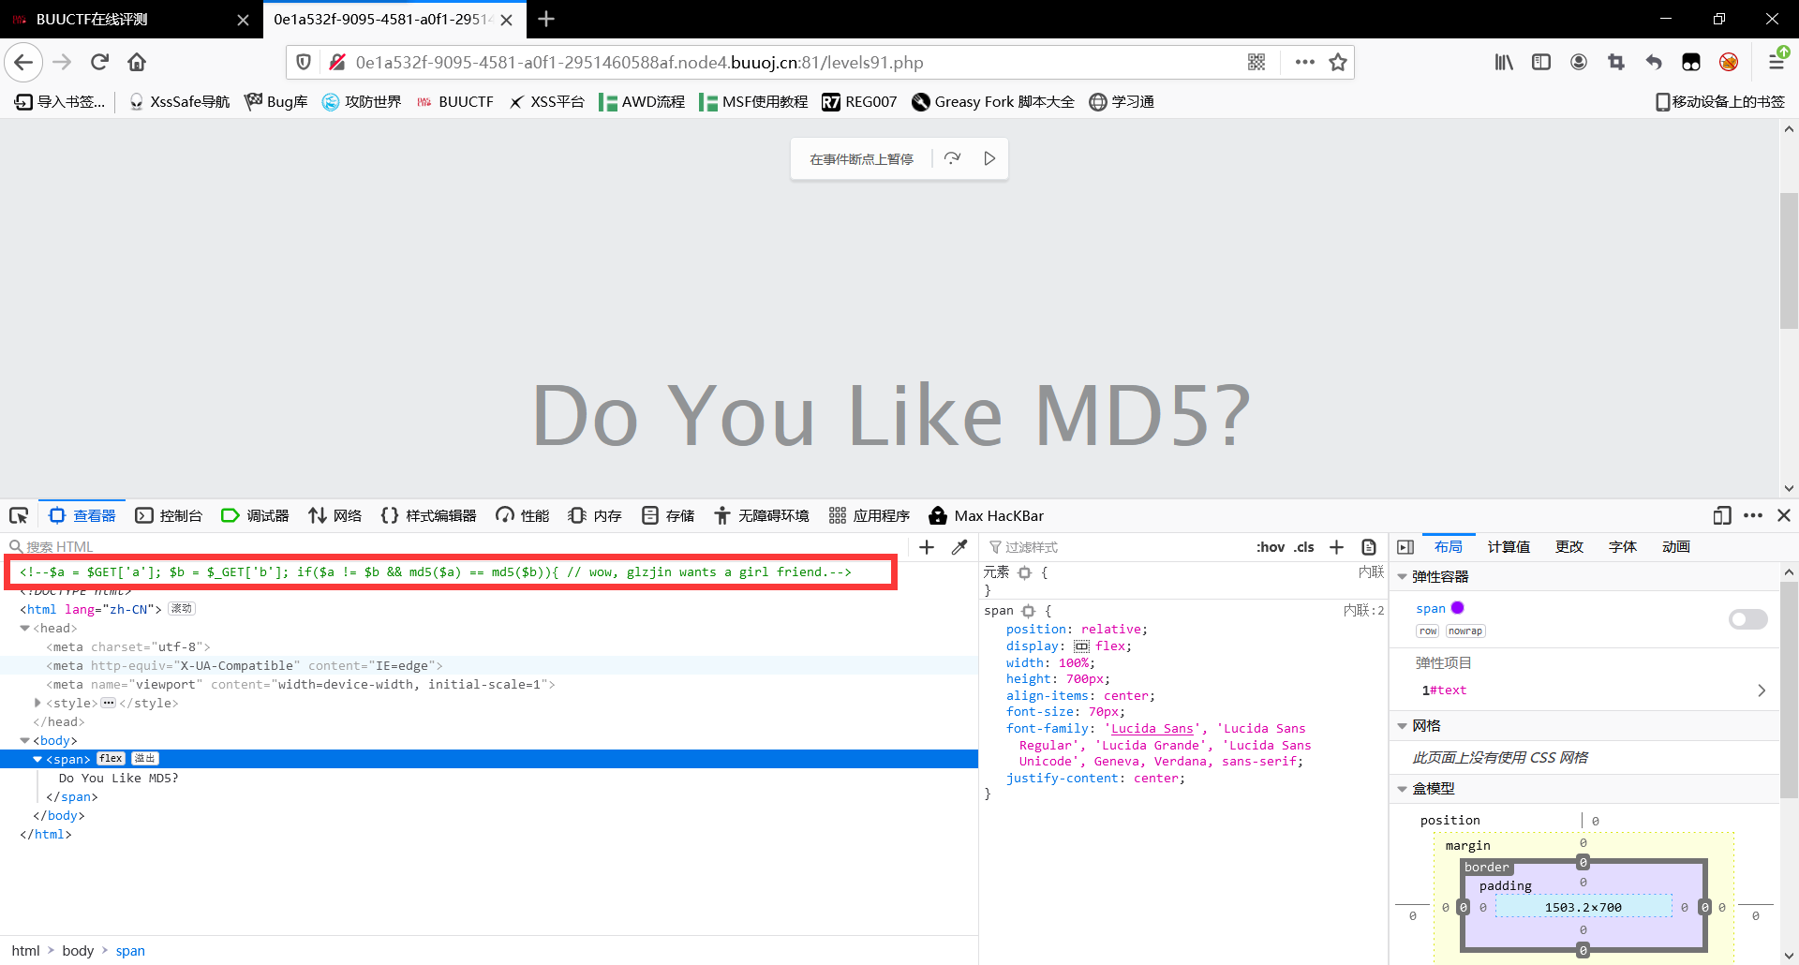The height and width of the screenshot is (965, 1799).
Task: Select the element picker icon in DevTools
Action: pyautogui.click(x=19, y=515)
